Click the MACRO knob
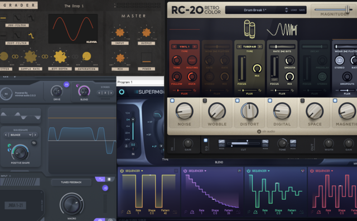This screenshot has height=221, width=357. pos(71,204)
